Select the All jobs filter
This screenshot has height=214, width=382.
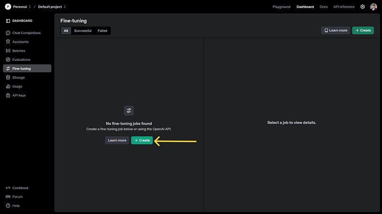(x=66, y=31)
